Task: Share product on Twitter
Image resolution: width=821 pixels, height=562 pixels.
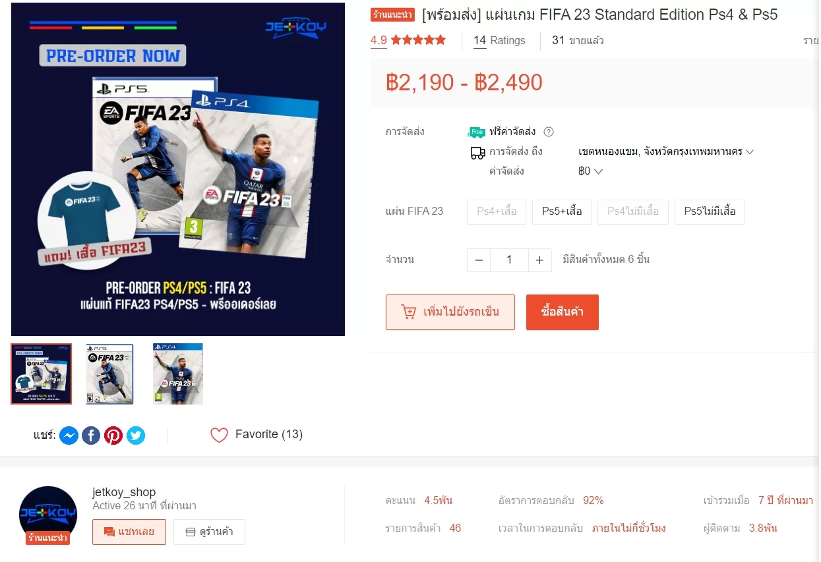Action: 136,436
